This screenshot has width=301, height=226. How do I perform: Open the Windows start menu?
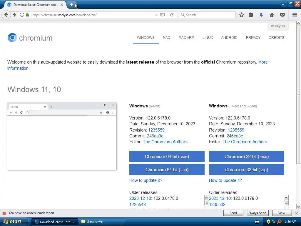[x=14, y=222]
